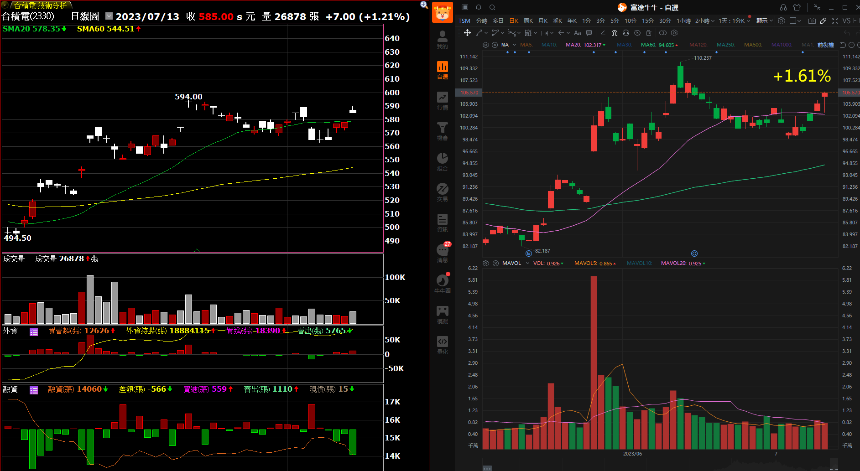
Task: Select the wave pattern drawing tool
Action: pyautogui.click(x=512, y=33)
